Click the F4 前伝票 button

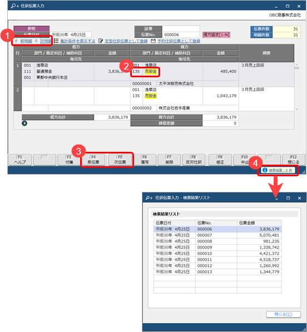coord(93,160)
